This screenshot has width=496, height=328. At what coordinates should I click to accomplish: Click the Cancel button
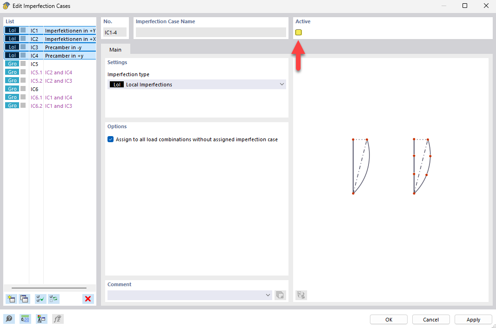pyautogui.click(x=431, y=320)
